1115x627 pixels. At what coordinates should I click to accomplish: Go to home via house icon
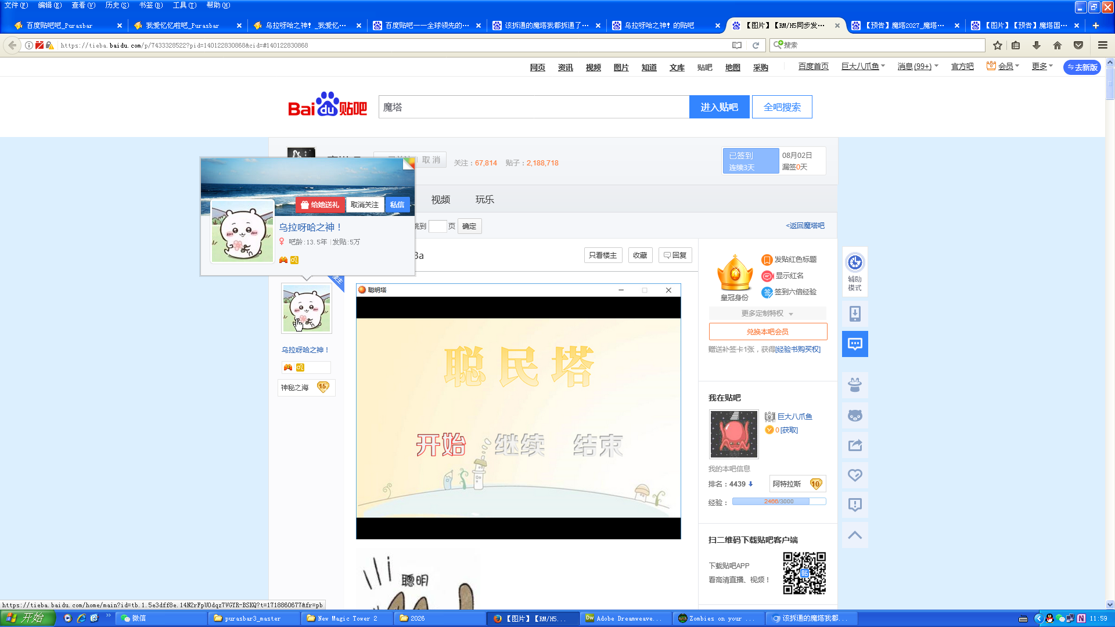coord(1058,45)
